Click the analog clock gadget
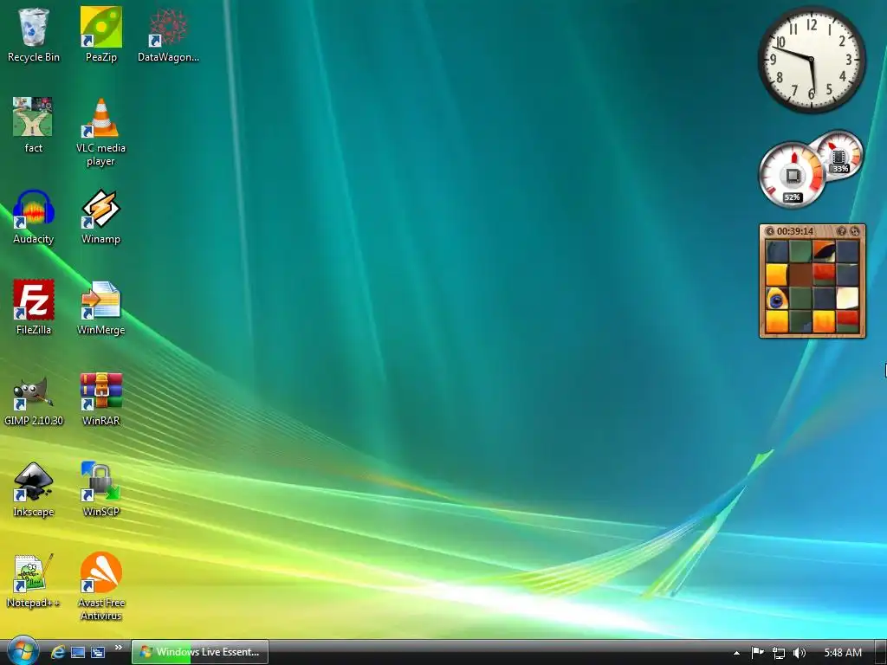887x665 pixels. [x=812, y=60]
